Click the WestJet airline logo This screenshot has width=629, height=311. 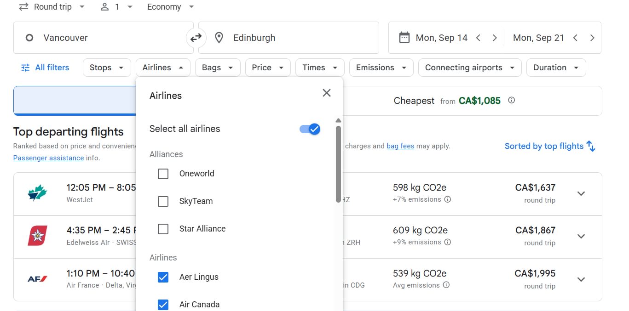37,193
